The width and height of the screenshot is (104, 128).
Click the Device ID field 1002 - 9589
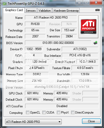click(x=34, y=49)
